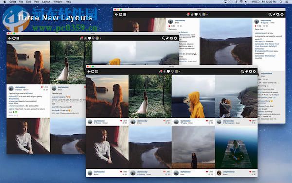The width and height of the screenshot is (292, 183).
Task: Go back in the left window toolbar
Action: (x=10, y=38)
